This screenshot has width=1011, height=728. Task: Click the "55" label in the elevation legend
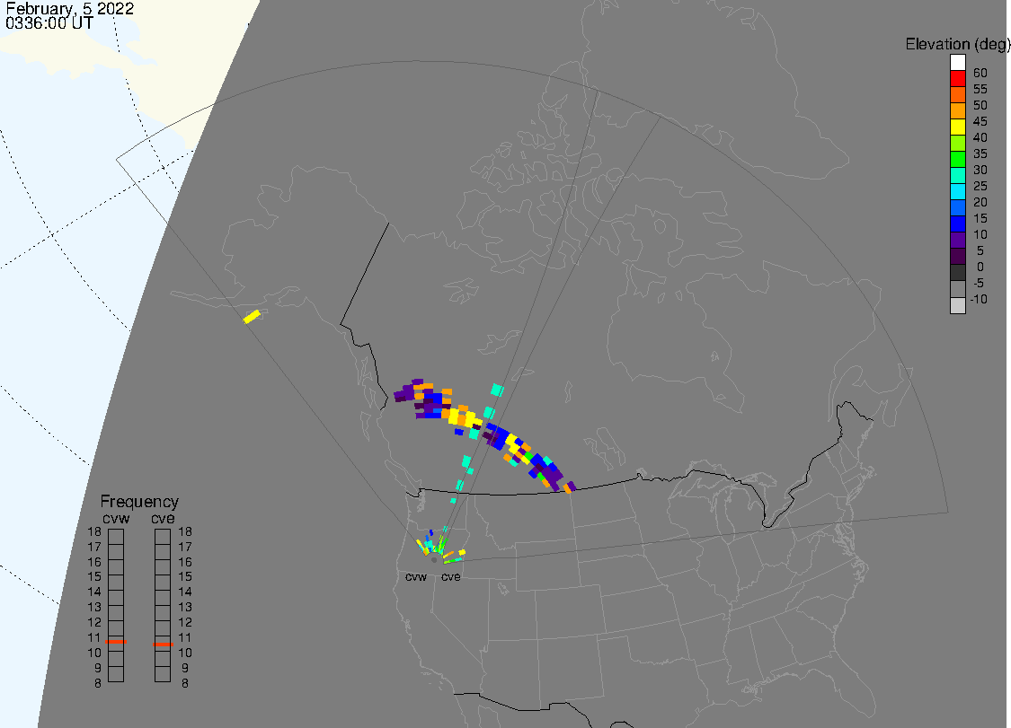pyautogui.click(x=980, y=89)
